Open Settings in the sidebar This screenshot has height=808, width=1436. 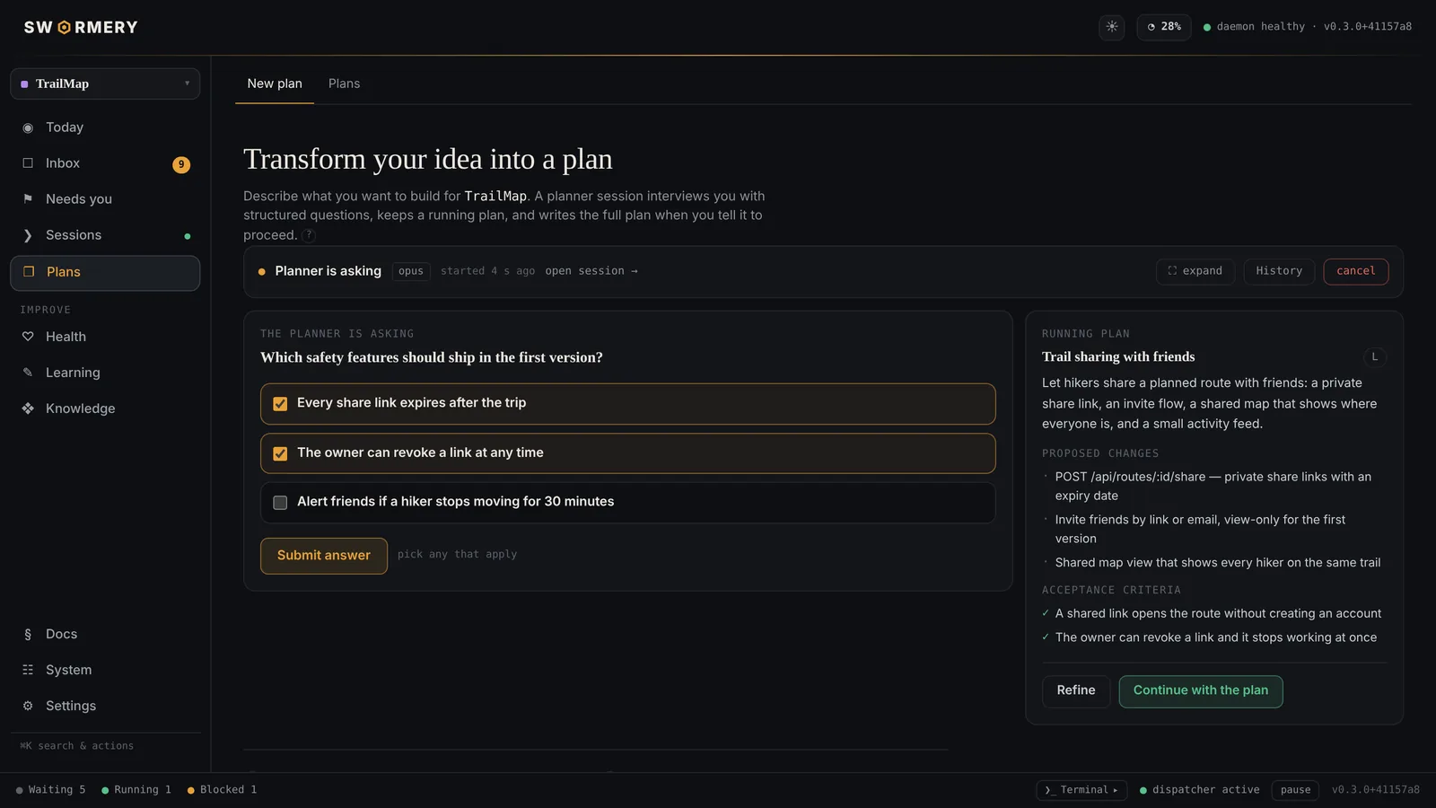click(x=105, y=706)
